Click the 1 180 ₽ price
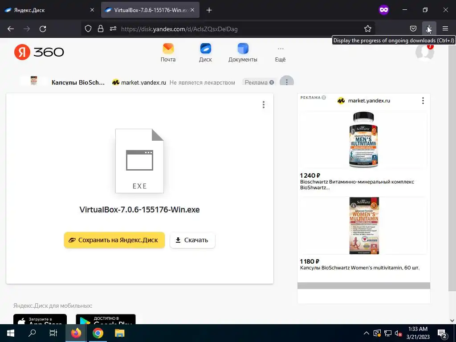456x342 pixels. 310,261
